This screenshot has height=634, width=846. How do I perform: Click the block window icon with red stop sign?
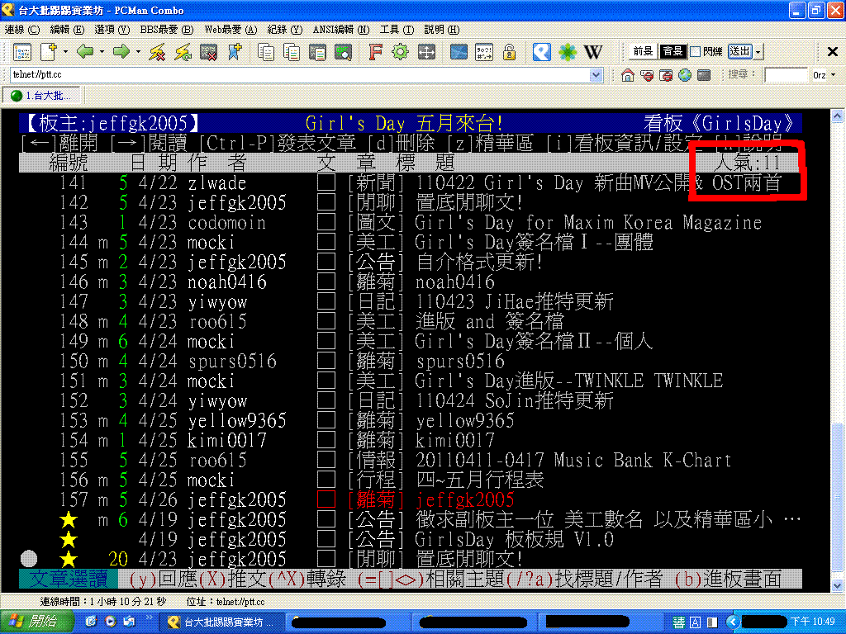[x=666, y=75]
